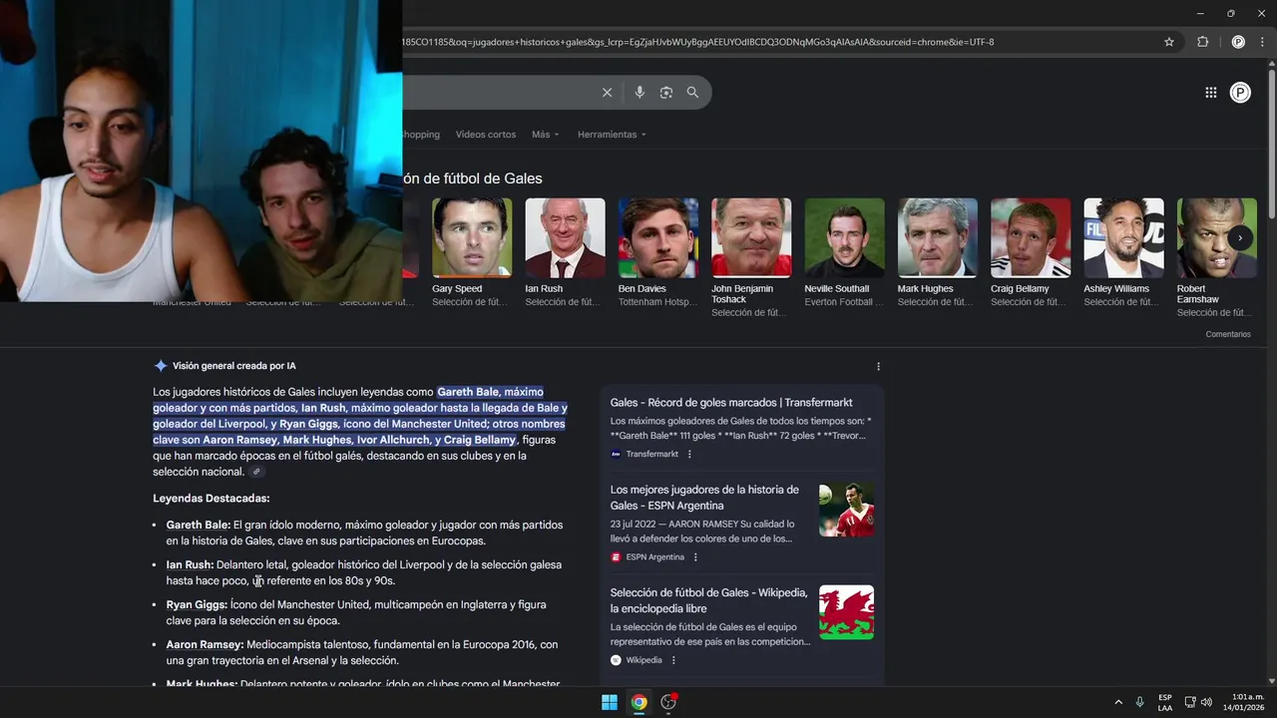This screenshot has width=1277, height=718.
Task: Open the network icon in the system tray
Action: [1190, 702]
